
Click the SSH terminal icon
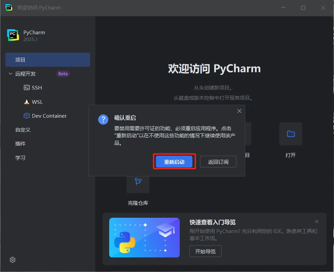point(27,88)
